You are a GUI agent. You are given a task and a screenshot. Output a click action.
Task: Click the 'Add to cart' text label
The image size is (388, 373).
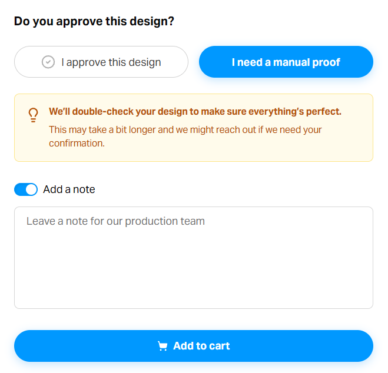point(201,346)
